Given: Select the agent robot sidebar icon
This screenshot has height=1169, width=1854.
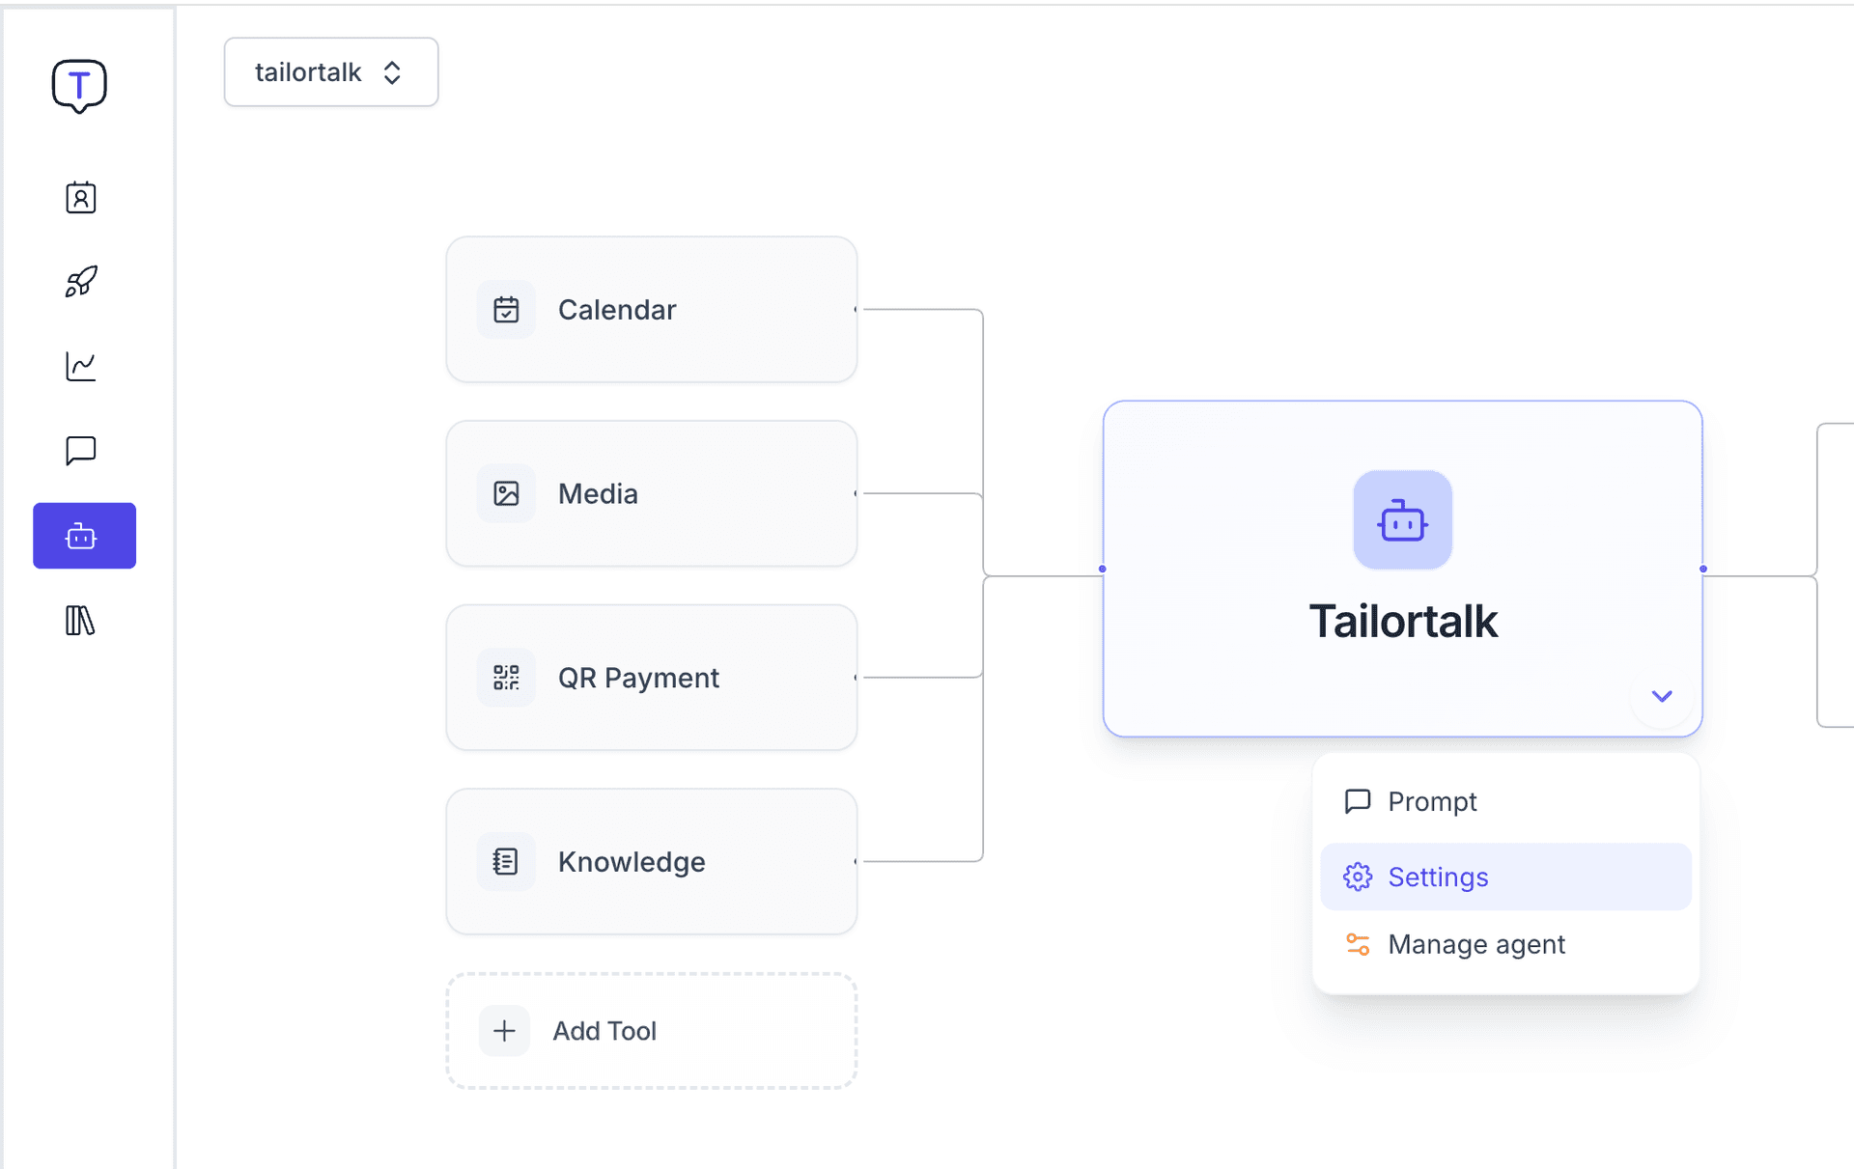Looking at the screenshot, I should pyautogui.click(x=84, y=536).
